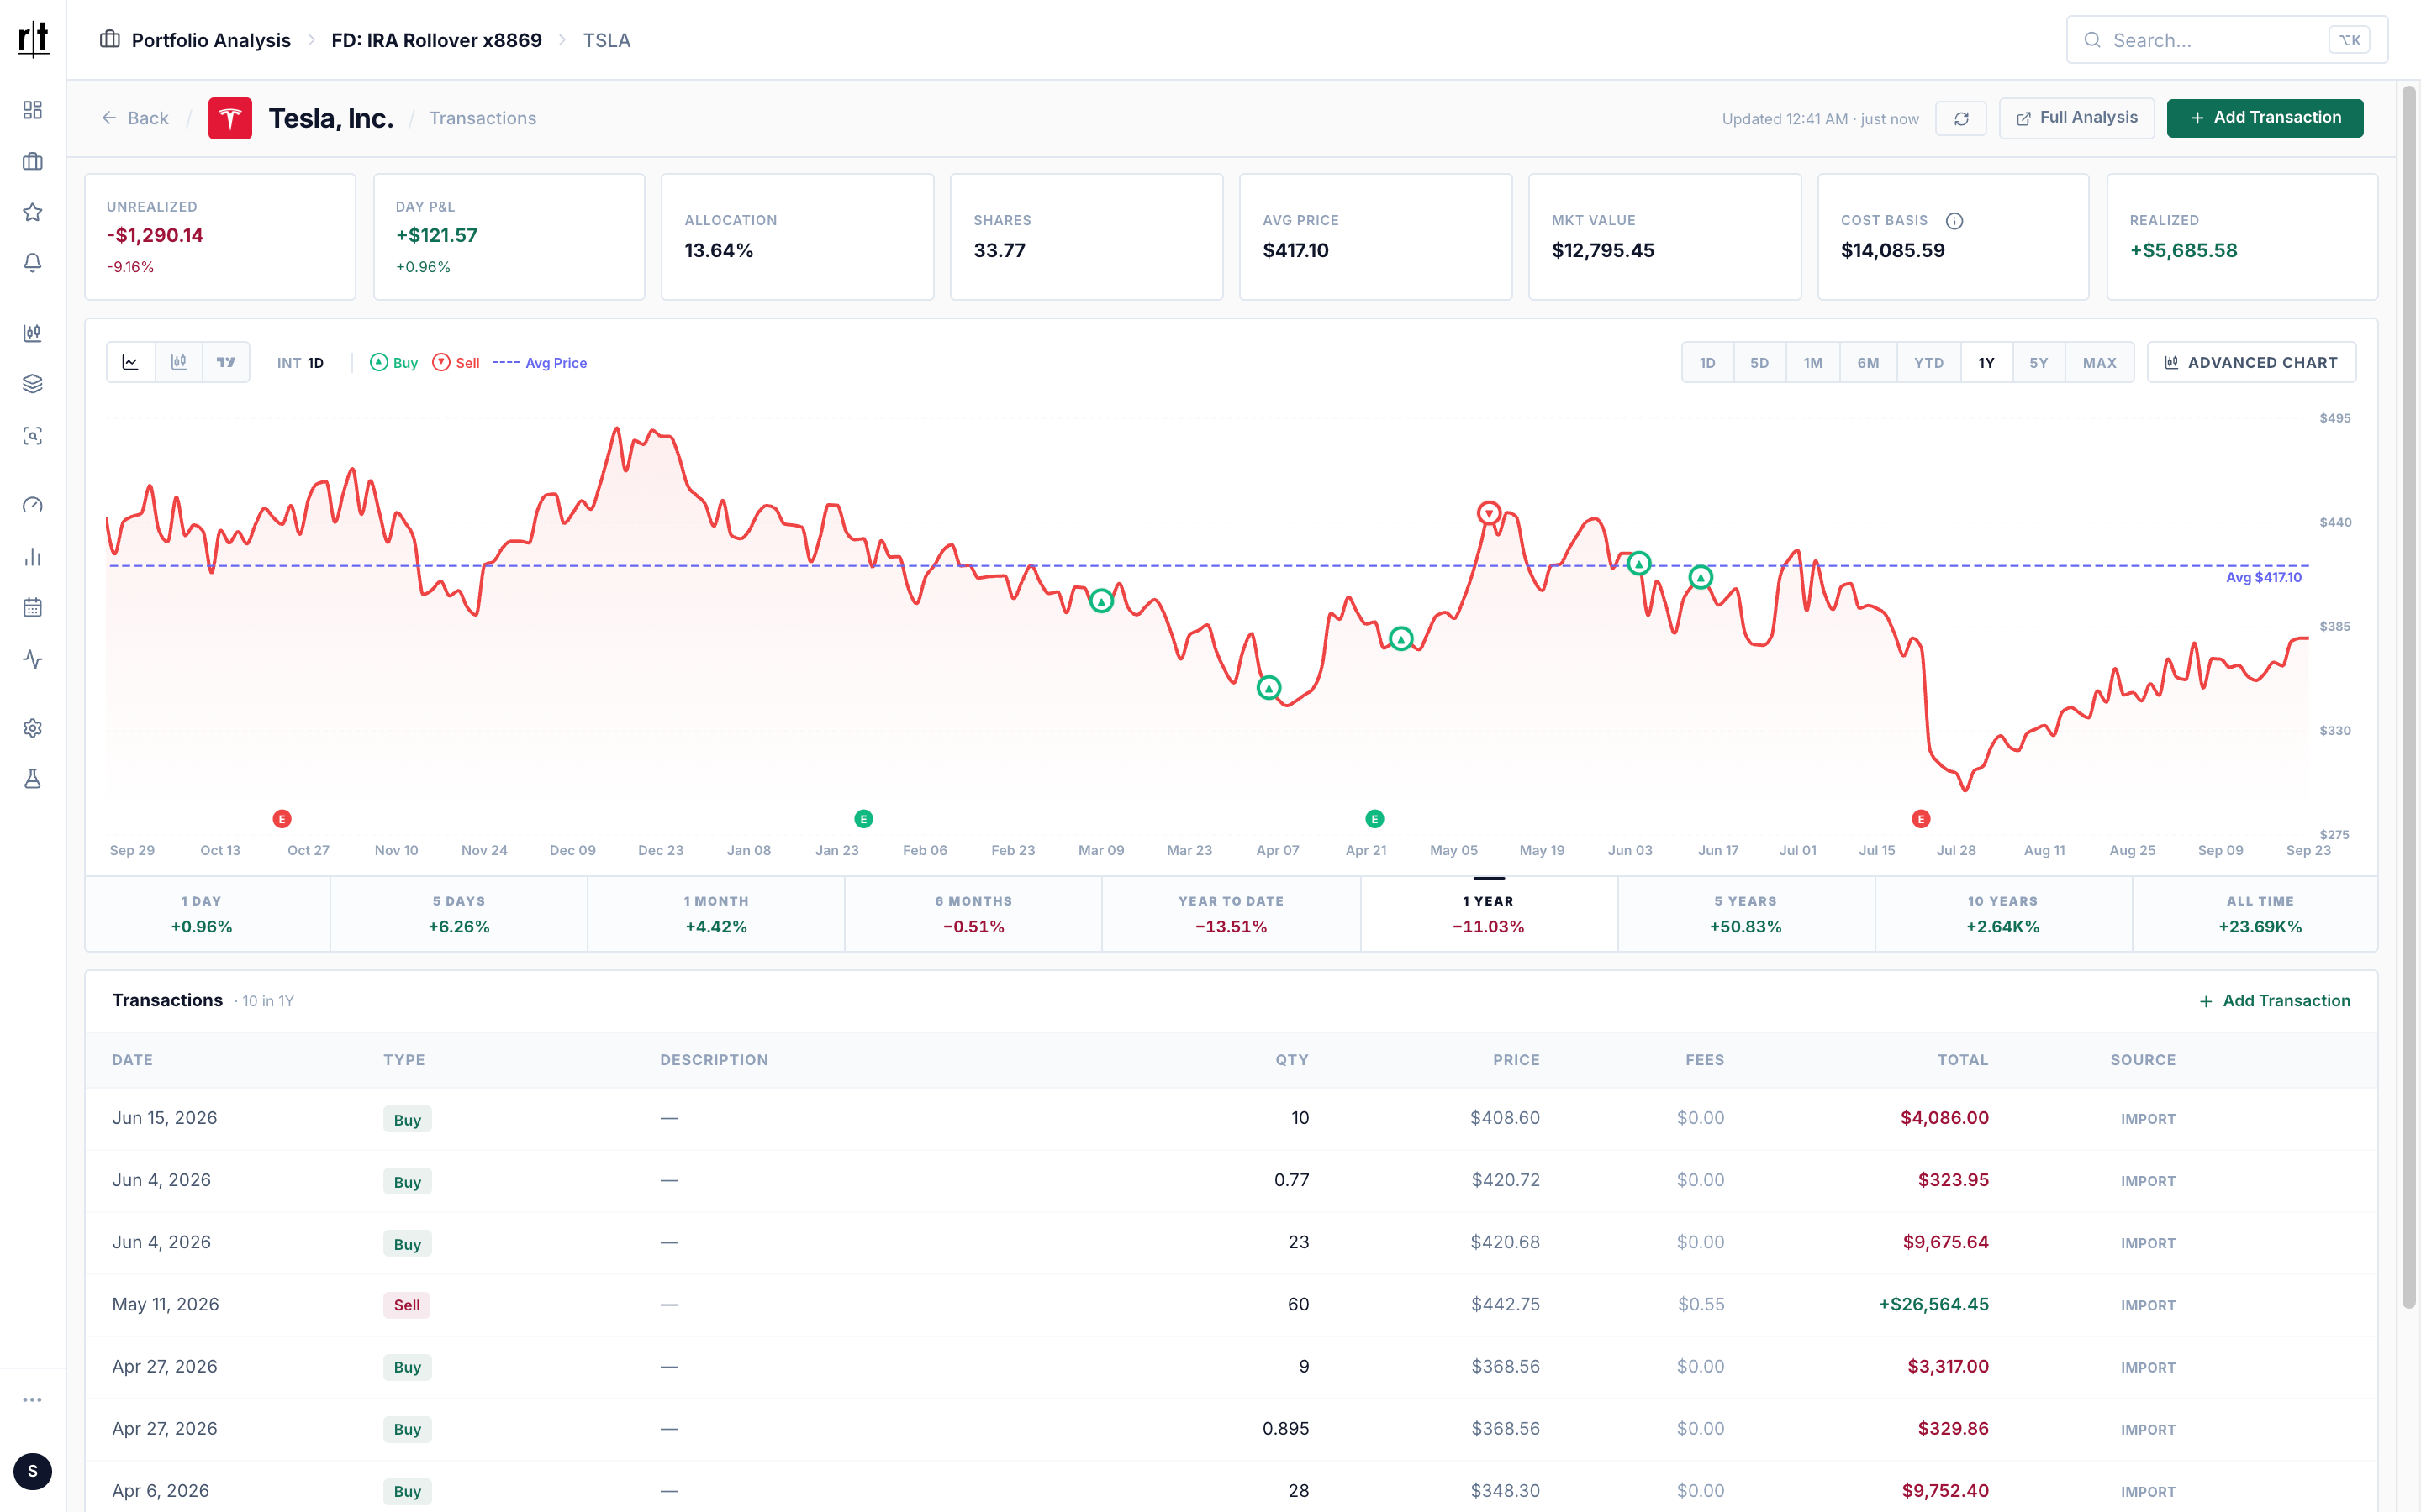Viewport: 2421px width, 1512px height.
Task: Select the 5Y chart range
Action: tap(2039, 363)
